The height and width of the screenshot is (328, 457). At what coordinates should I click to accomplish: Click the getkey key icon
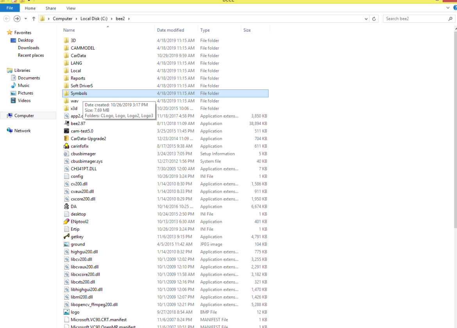pyautogui.click(x=67, y=237)
